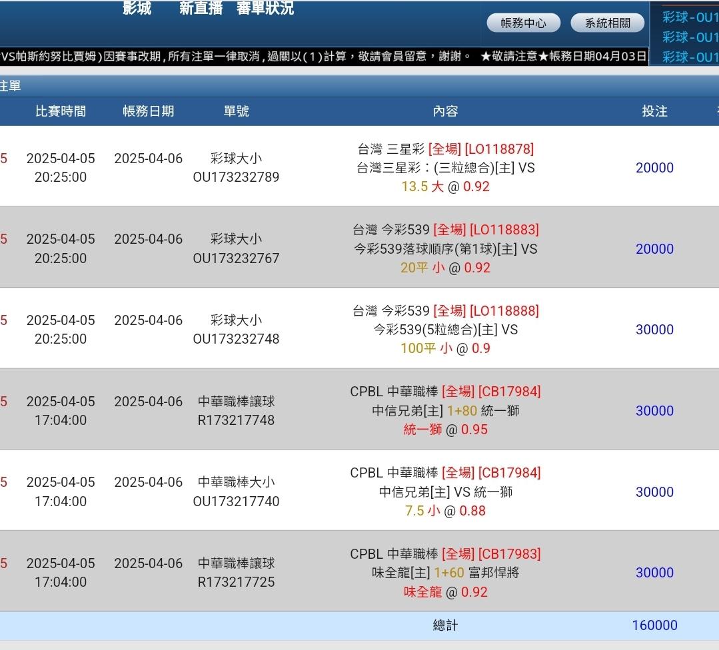The width and height of the screenshot is (719, 650).
Task: Click bet amount 30000 in R173217725 row
Action: (654, 573)
